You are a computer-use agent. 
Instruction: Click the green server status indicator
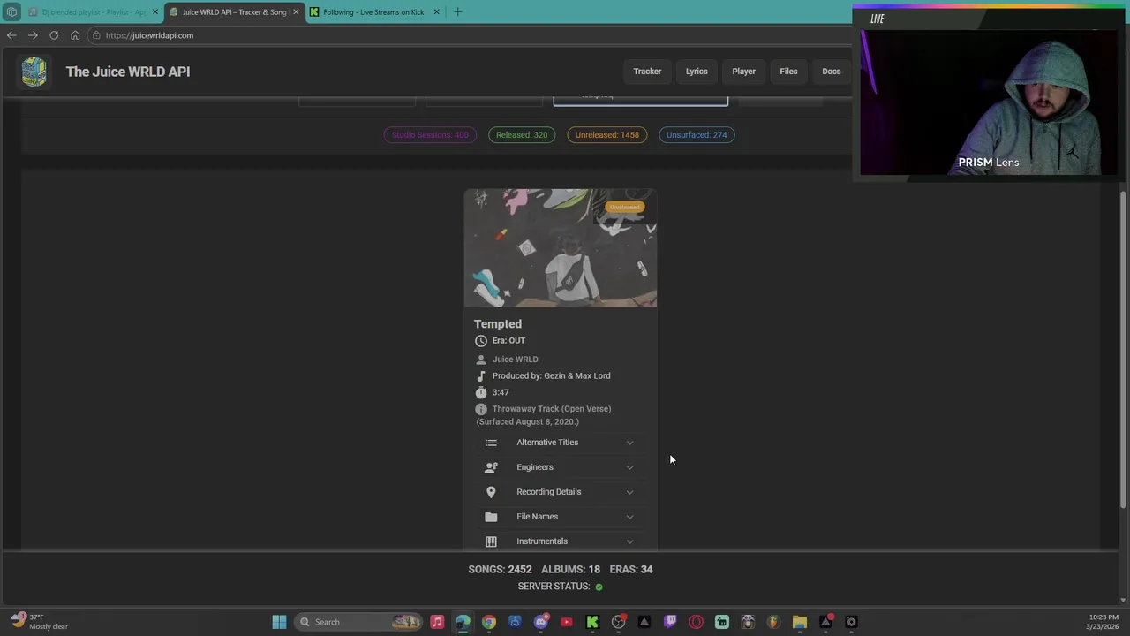599,587
